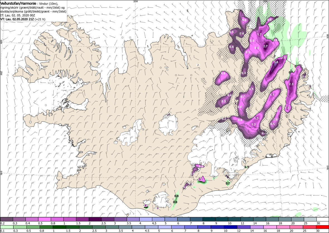Click the 15W longitude label at top
329x233 pixels.
click(265, 1)
